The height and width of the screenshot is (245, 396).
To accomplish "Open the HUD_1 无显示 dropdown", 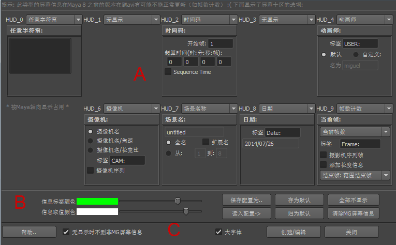I will tap(131, 20).
